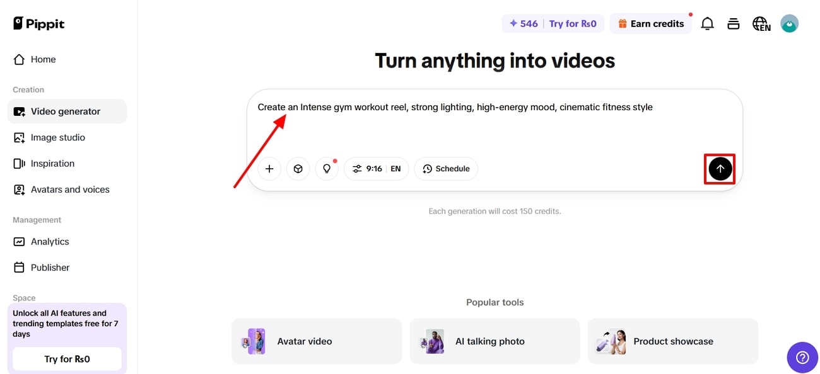Click the Image studio picture icon
Viewport: 820px width, 374px height.
[x=19, y=137]
